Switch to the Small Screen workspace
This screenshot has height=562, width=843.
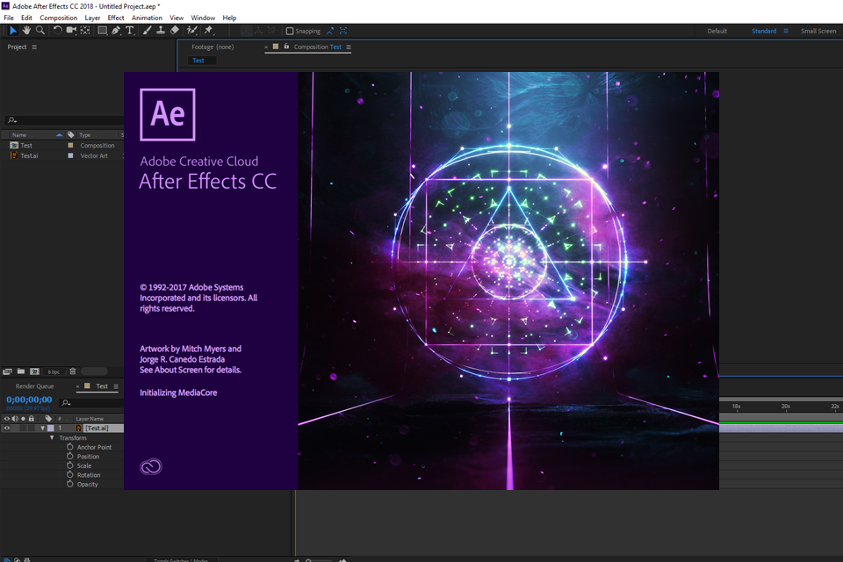pyautogui.click(x=818, y=32)
